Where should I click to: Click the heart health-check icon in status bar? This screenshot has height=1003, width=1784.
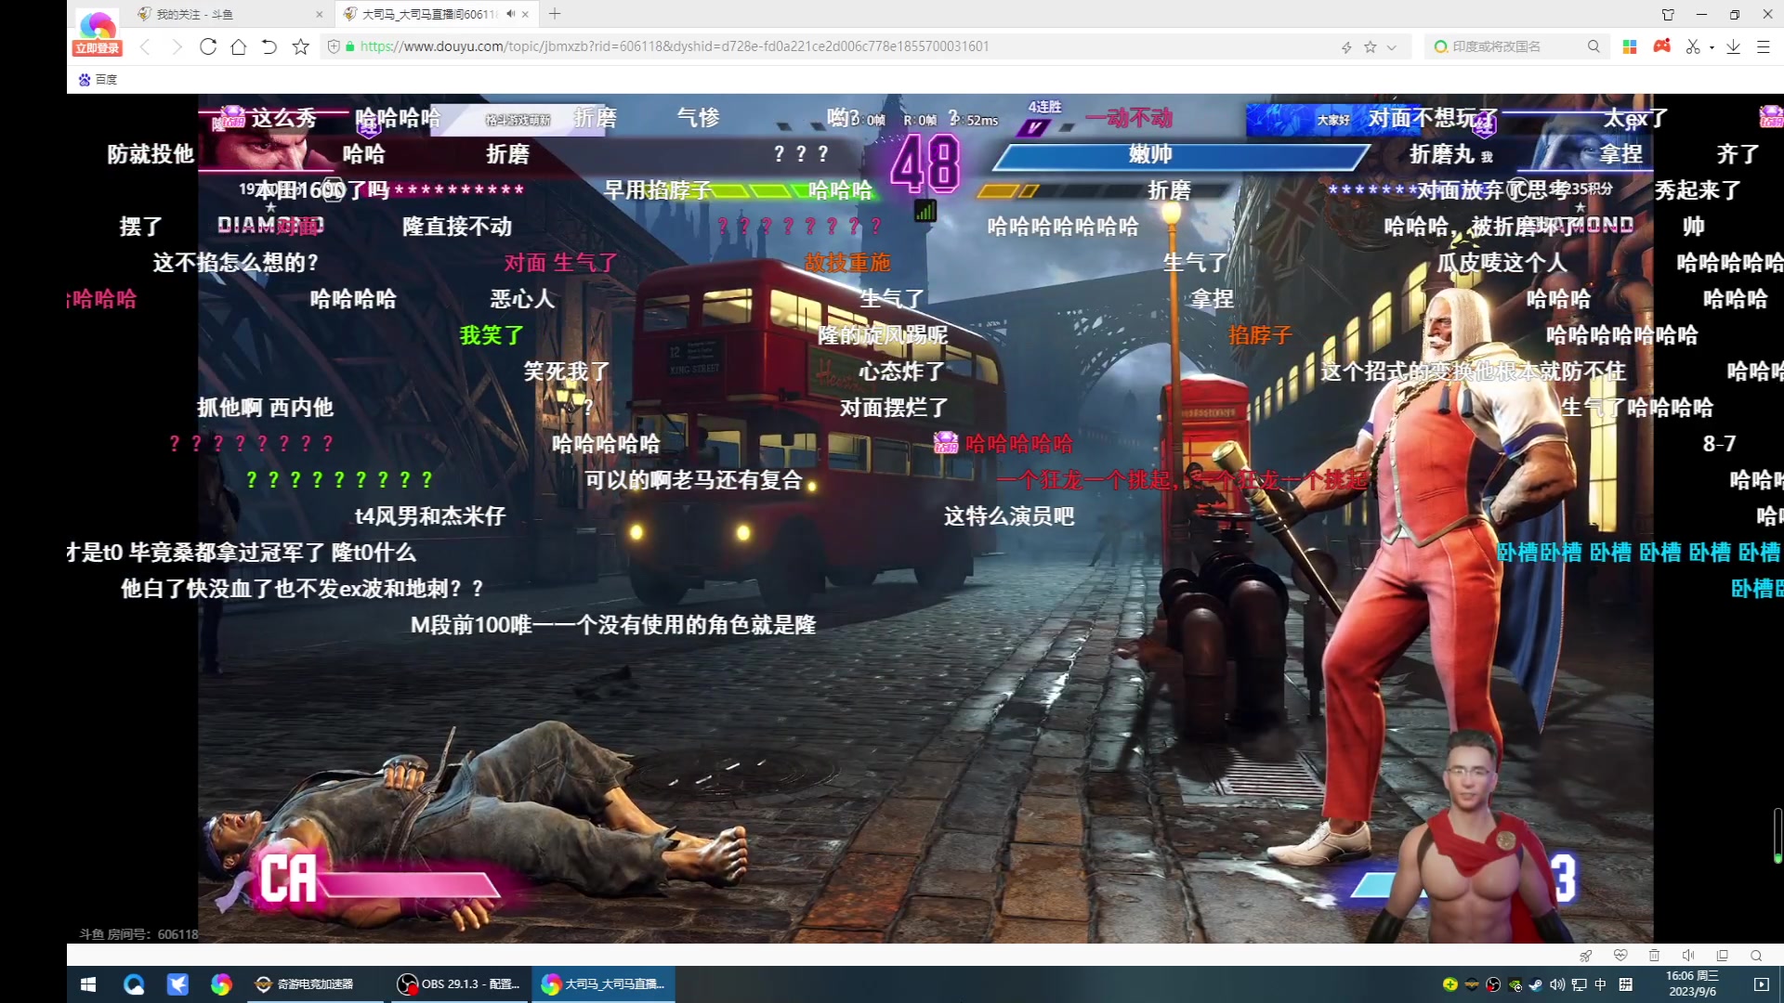1620,956
